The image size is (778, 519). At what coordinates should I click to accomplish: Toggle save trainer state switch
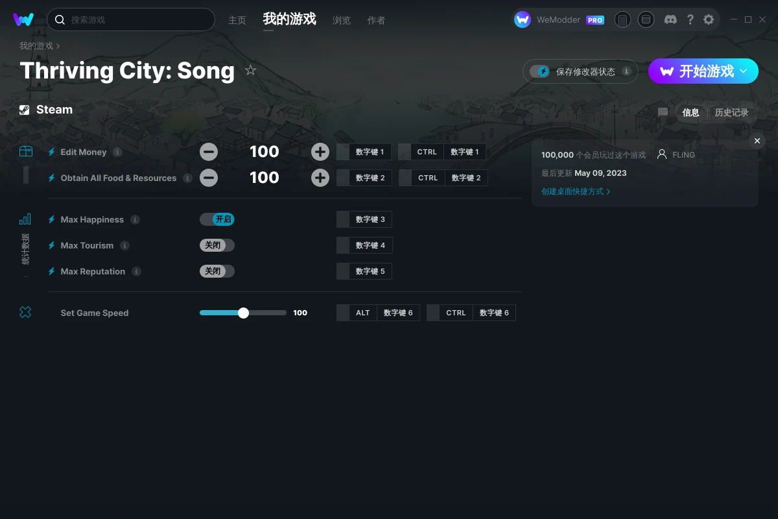(x=539, y=71)
